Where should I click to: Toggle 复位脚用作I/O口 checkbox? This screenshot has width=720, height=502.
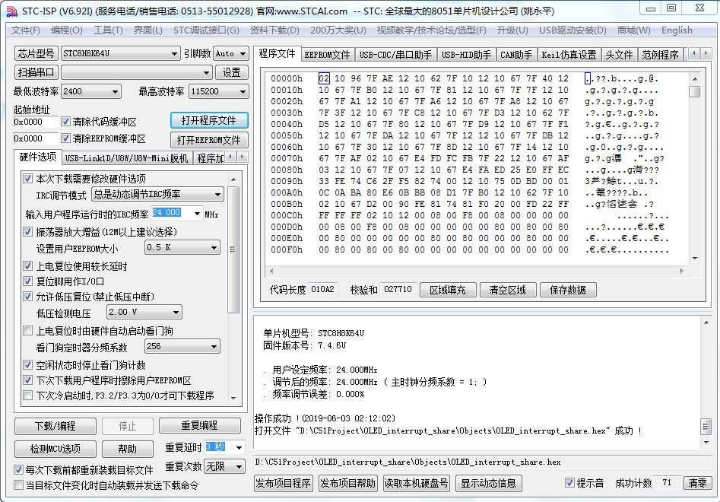coord(27,281)
